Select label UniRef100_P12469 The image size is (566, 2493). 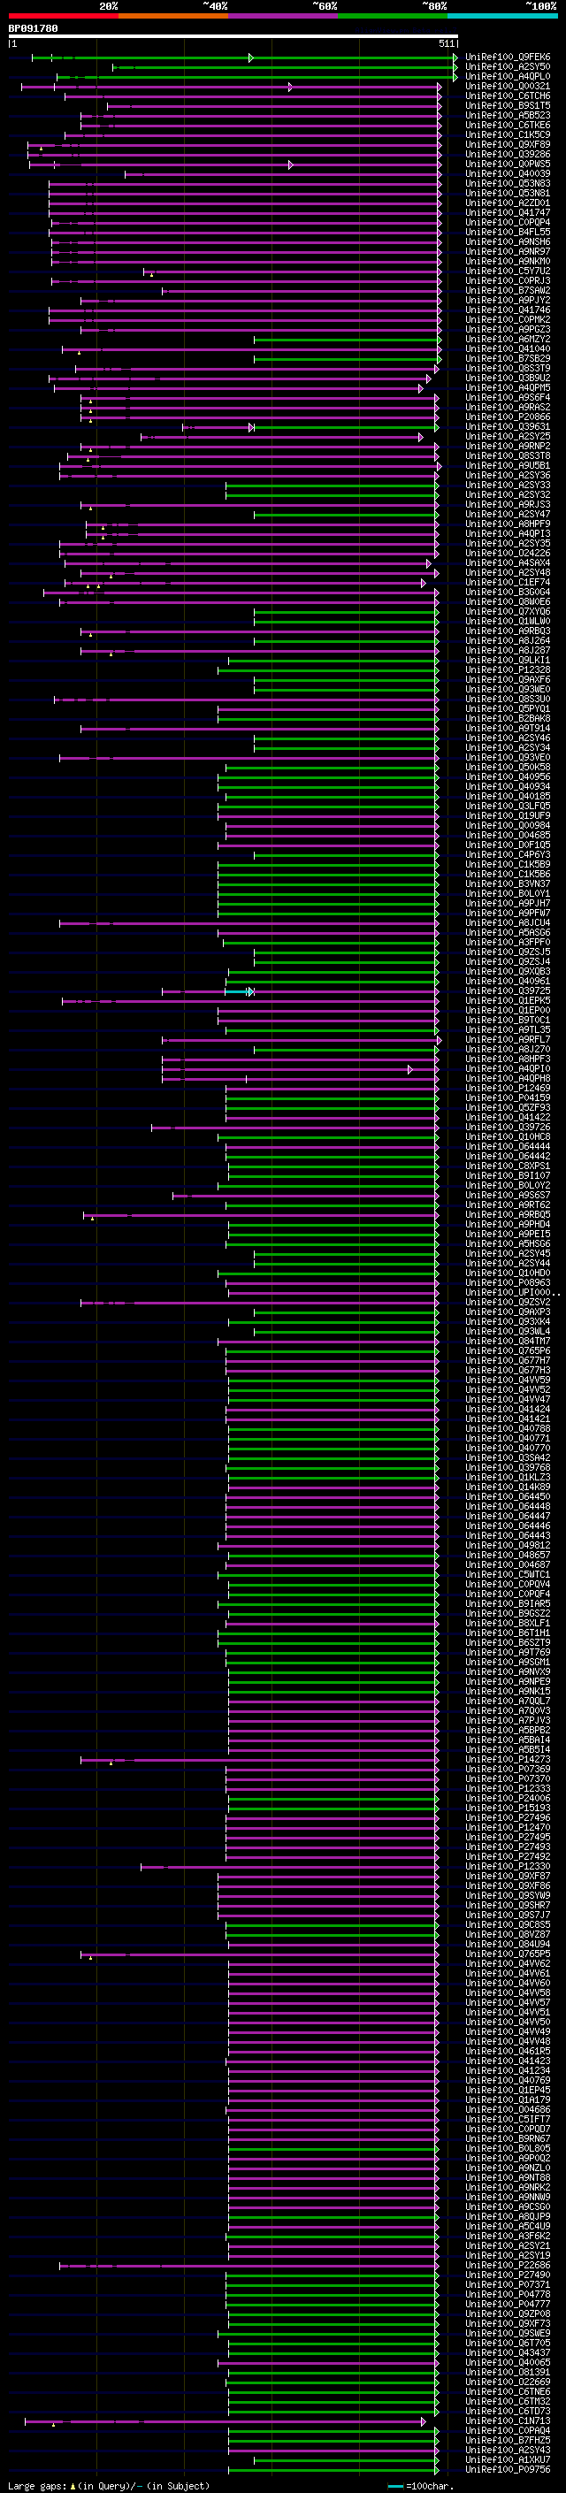point(508,1089)
